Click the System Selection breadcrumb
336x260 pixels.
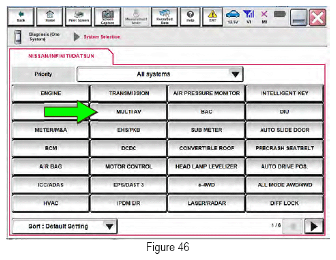point(102,37)
